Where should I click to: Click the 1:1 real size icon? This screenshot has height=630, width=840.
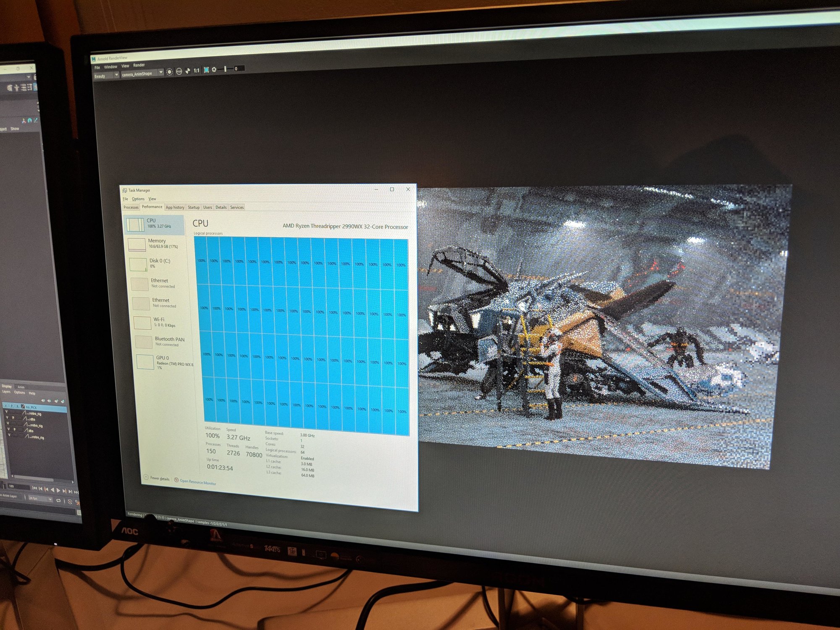coord(197,71)
